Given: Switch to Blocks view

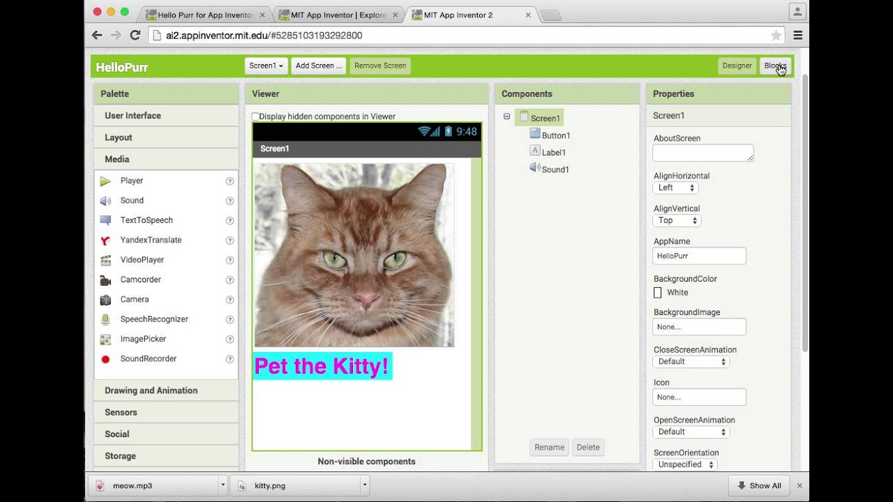Looking at the screenshot, I should pyautogui.click(x=775, y=66).
